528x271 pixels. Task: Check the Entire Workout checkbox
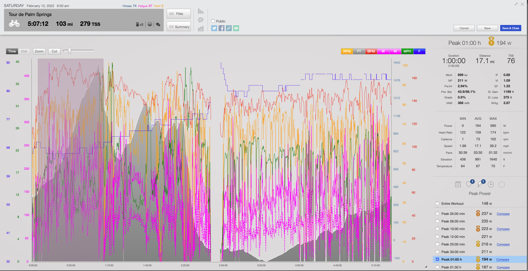click(x=437, y=203)
